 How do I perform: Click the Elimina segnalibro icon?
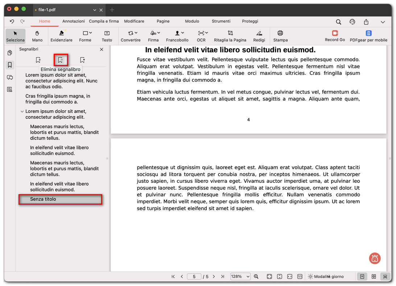pyautogui.click(x=61, y=60)
